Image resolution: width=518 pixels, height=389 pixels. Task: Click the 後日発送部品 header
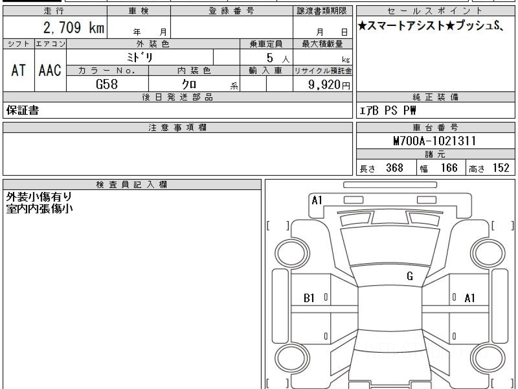point(178,97)
